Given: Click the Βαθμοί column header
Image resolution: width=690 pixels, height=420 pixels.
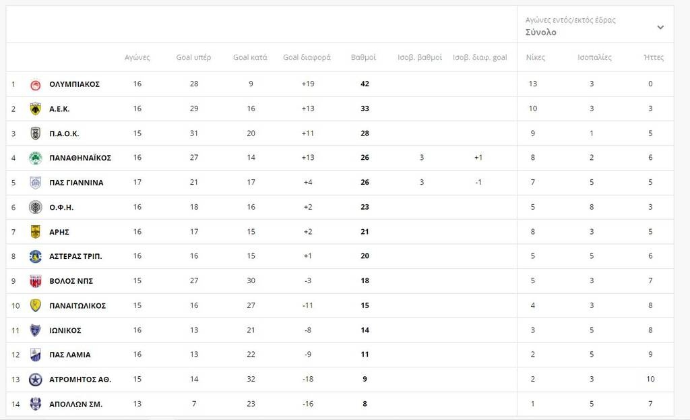Looking at the screenshot, I should (363, 57).
